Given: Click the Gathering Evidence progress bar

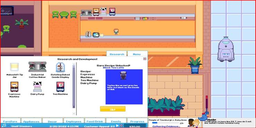Looking at the screenshot, I should (x=165, y=123).
